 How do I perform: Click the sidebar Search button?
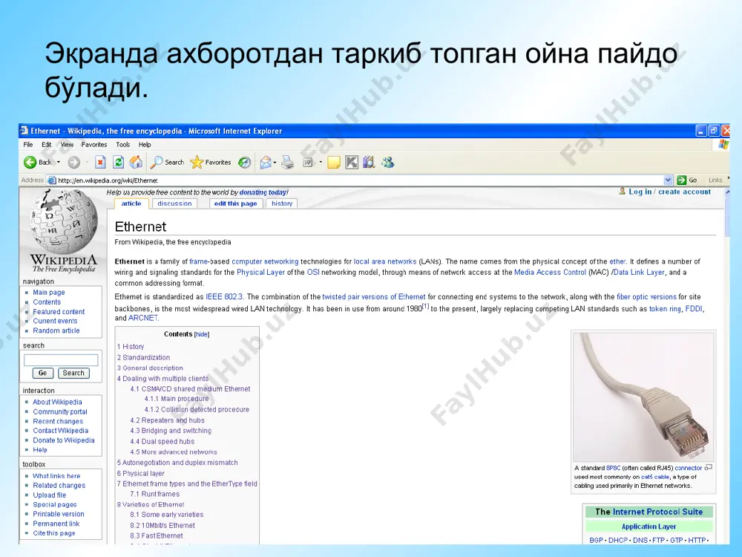click(x=73, y=374)
